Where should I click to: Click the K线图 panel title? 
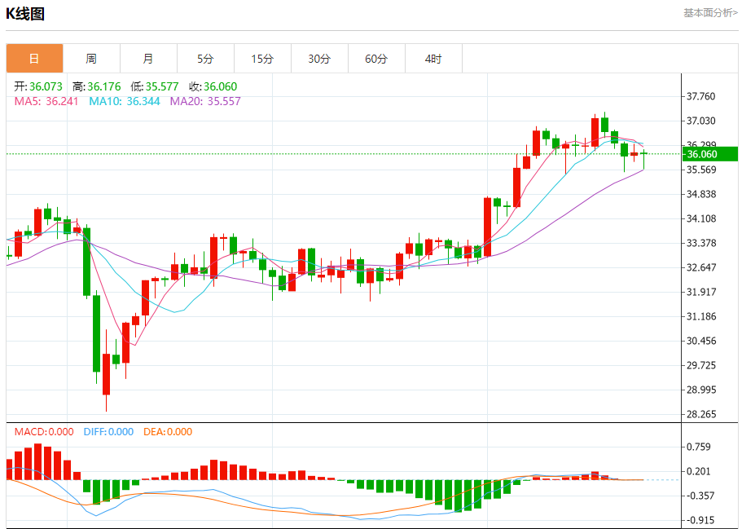coord(25,14)
